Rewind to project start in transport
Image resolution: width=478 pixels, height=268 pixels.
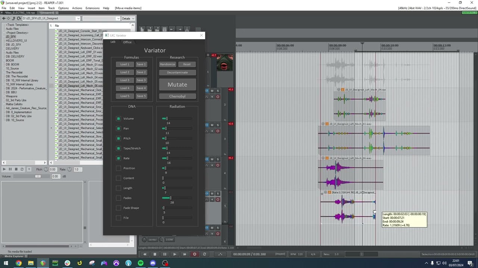pos(145,254)
